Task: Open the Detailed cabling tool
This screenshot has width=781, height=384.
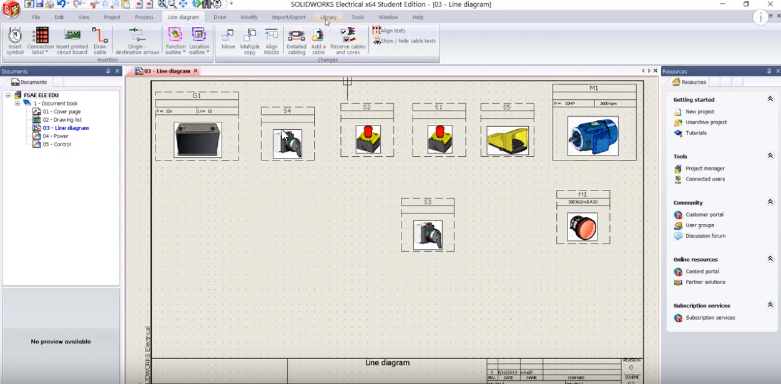Action: point(296,41)
